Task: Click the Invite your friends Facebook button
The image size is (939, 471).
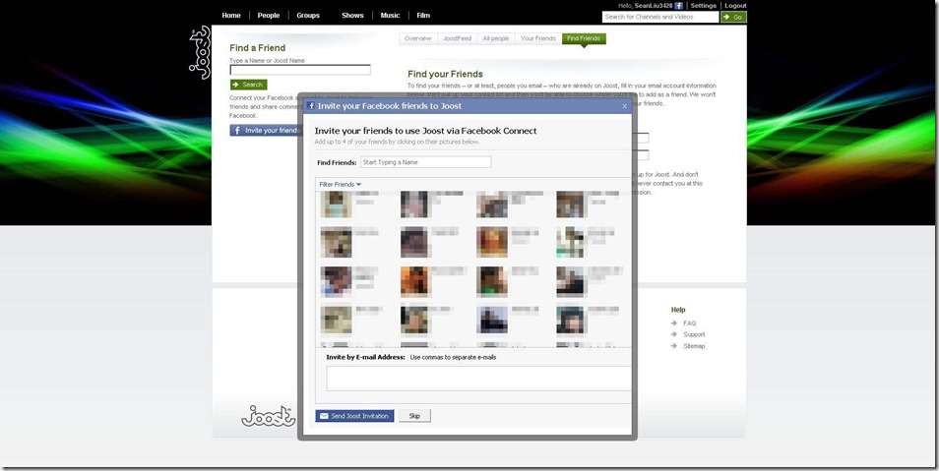Action: pos(264,131)
